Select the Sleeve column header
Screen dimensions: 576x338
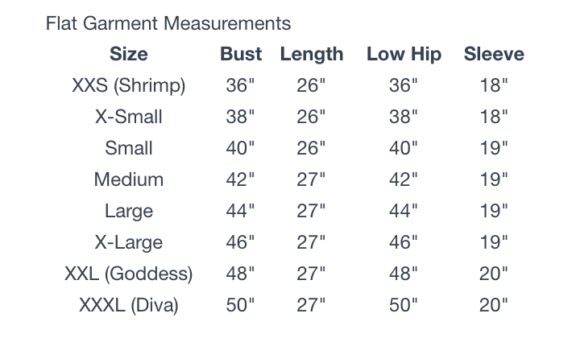tap(494, 54)
